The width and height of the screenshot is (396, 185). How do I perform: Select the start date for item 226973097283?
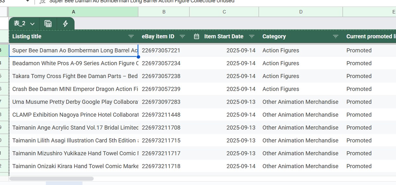click(224, 102)
